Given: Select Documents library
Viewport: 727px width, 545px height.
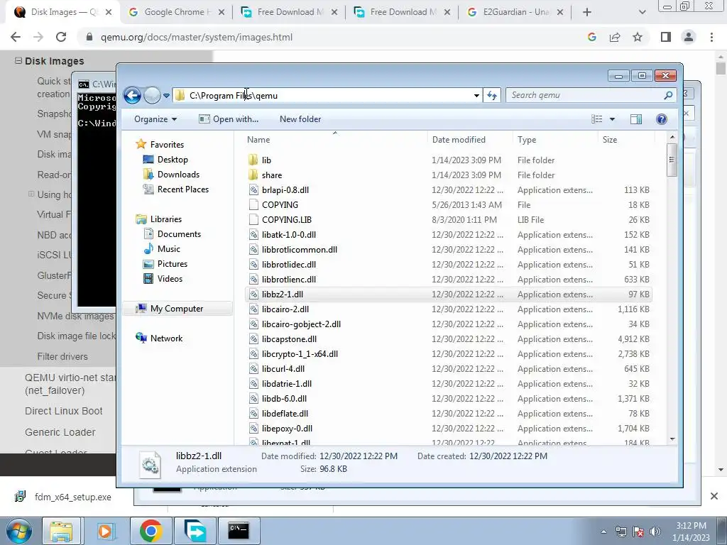Looking at the screenshot, I should [179, 234].
